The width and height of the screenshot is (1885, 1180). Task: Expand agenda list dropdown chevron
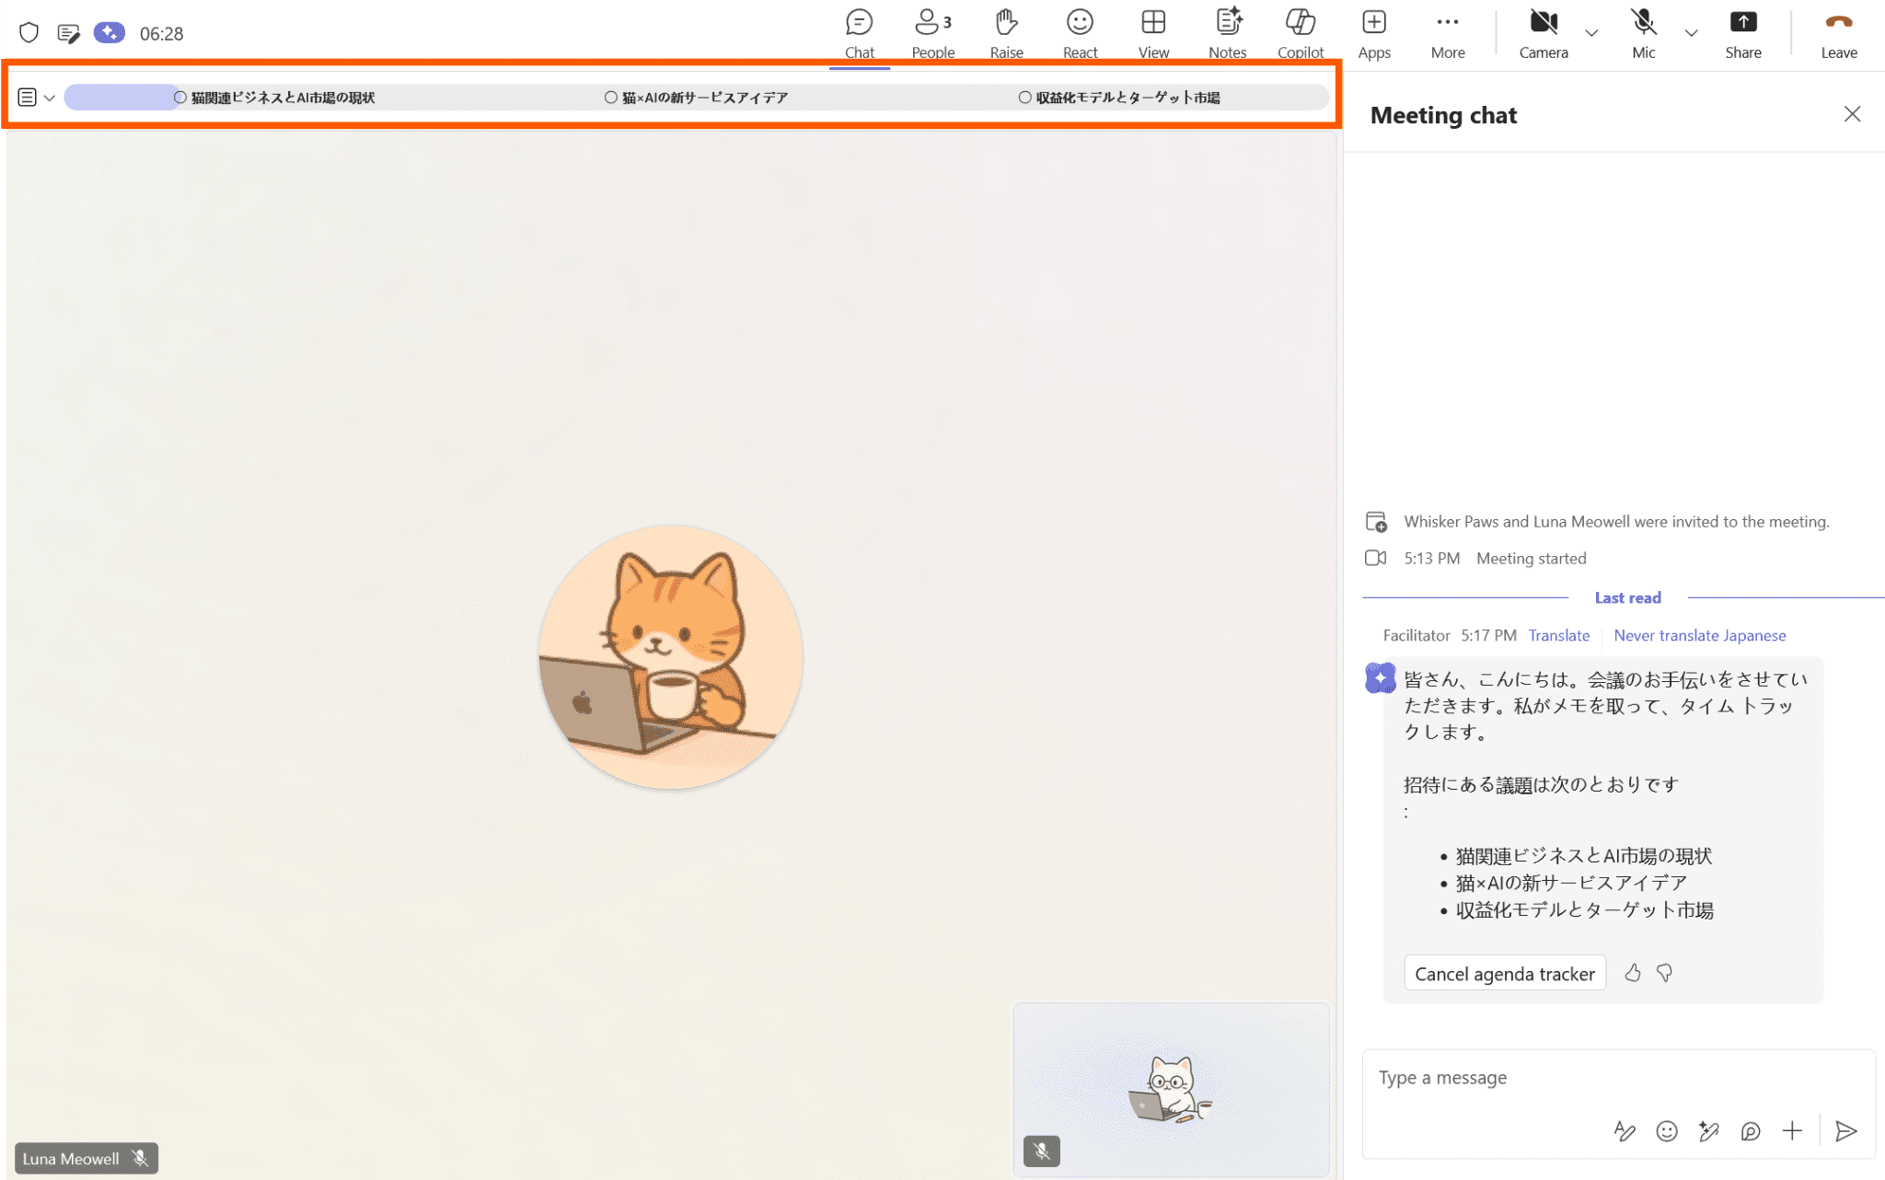tap(50, 98)
